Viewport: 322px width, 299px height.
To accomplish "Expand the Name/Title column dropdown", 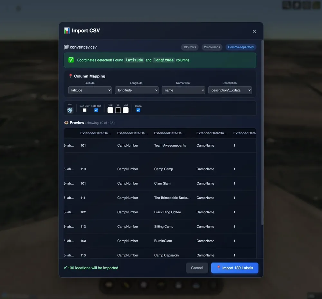I will [x=183, y=90].
